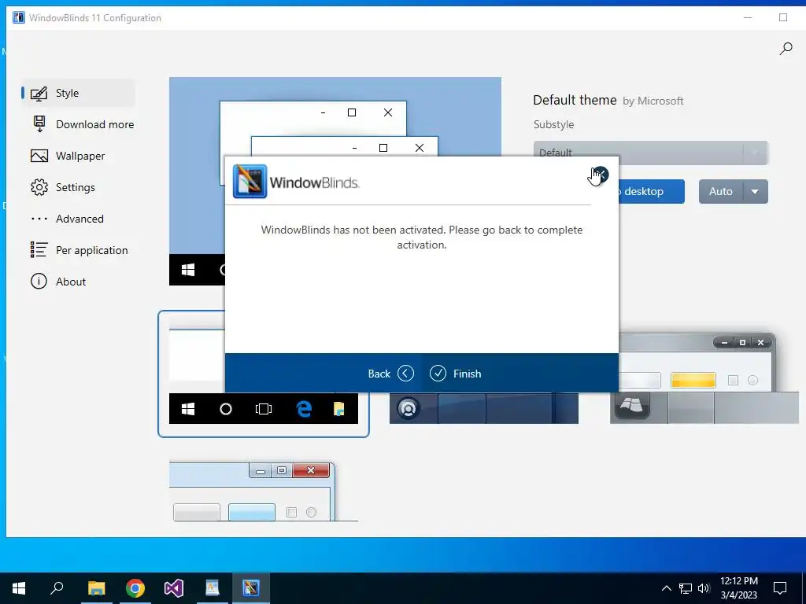This screenshot has width=806, height=604.
Task: Open the Substyle Default dropdown
Action: pyautogui.click(x=650, y=153)
